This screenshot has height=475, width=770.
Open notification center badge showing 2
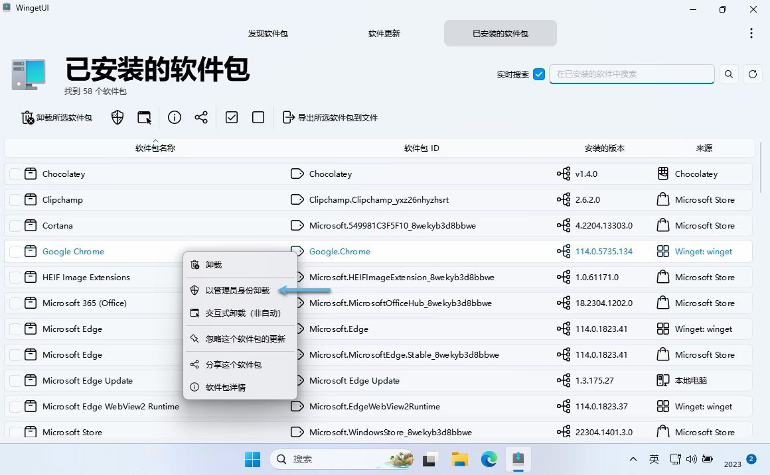751,459
